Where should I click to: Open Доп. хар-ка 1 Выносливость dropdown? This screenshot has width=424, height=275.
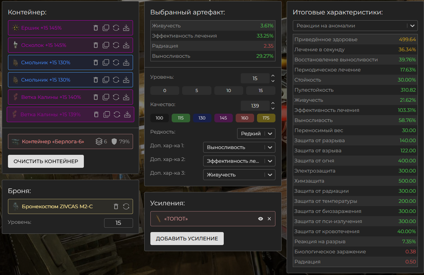239,147
